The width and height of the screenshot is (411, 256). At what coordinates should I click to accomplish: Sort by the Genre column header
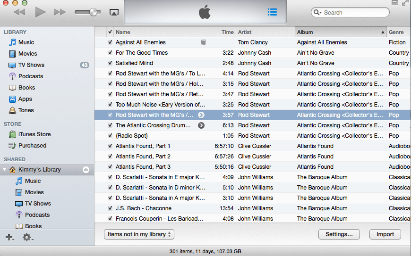(x=398, y=32)
